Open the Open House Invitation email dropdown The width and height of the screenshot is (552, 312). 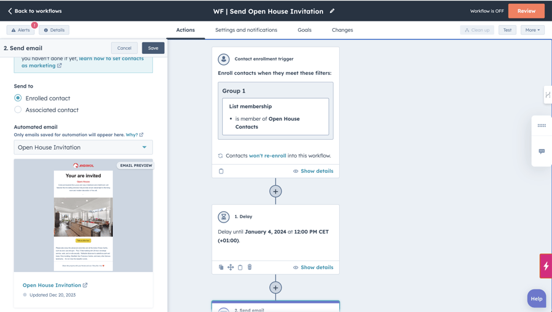pyautogui.click(x=83, y=147)
